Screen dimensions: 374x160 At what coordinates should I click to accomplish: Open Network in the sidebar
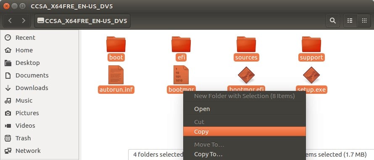40,151
